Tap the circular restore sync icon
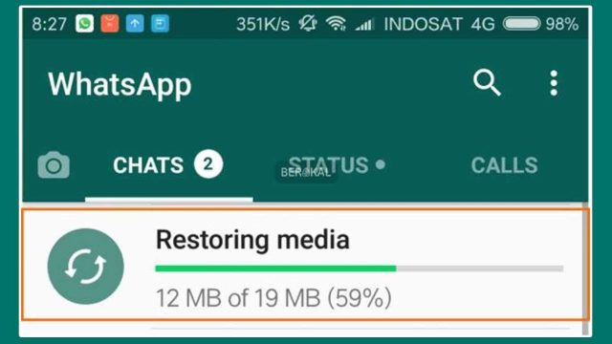Viewport: 612px width, 344px height. pyautogui.click(x=85, y=267)
